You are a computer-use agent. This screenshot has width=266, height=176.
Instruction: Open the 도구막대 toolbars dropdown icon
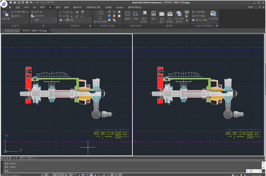(x=213, y=15)
